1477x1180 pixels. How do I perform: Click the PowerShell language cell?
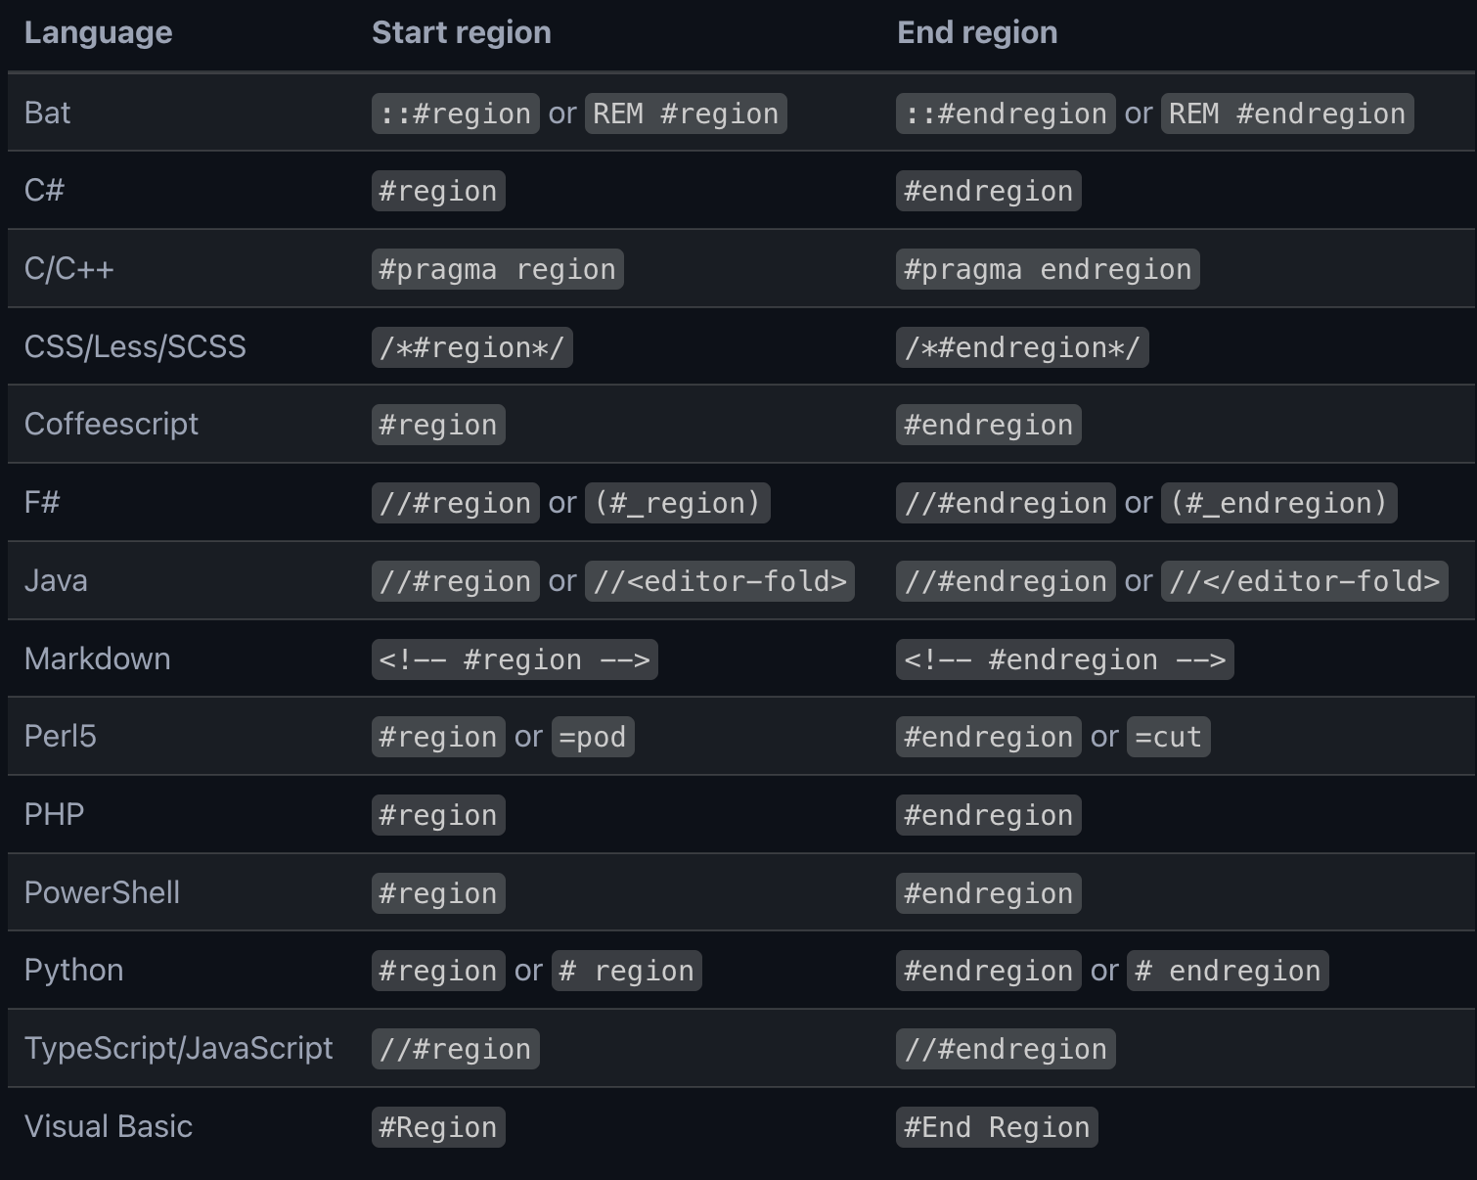click(102, 892)
